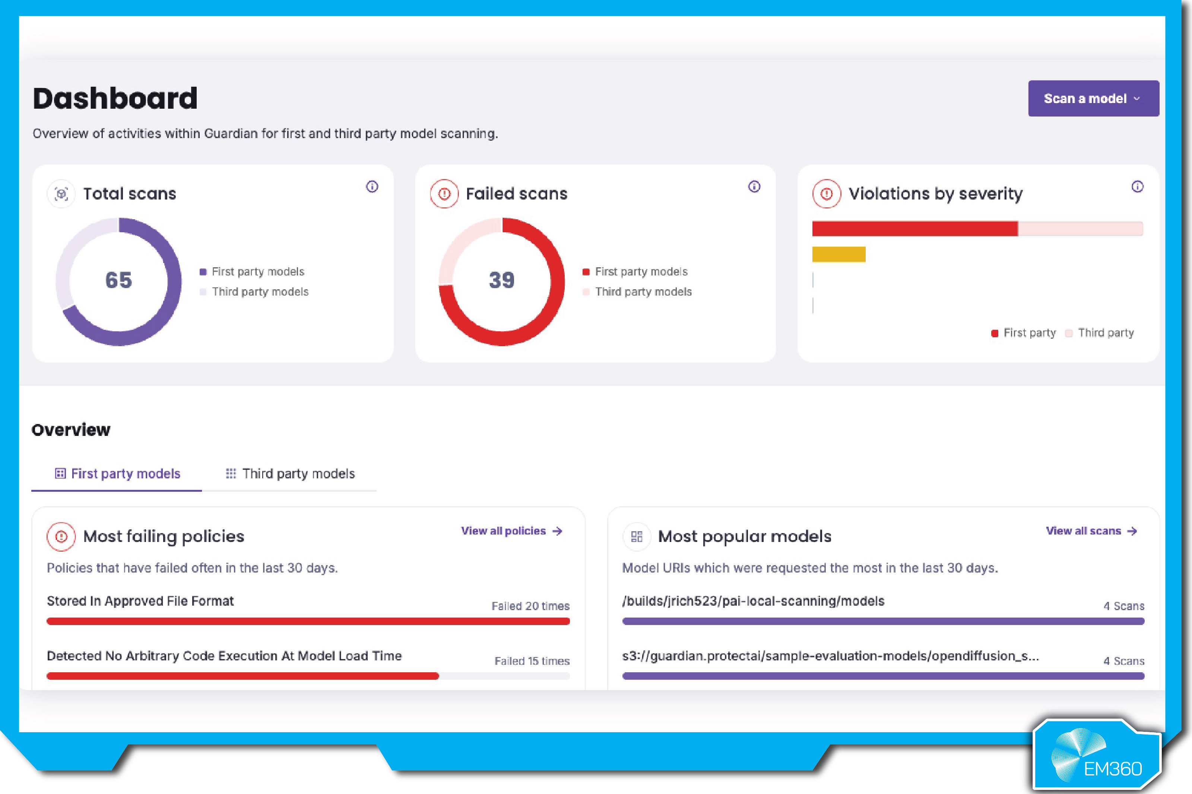Click the Total scans target icon

[61, 194]
